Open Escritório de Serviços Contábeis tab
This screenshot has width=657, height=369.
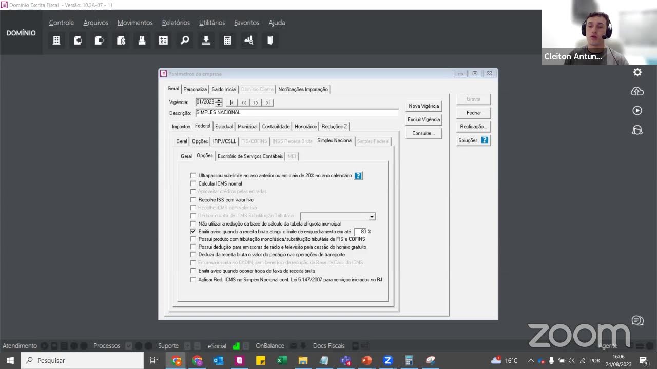click(250, 156)
